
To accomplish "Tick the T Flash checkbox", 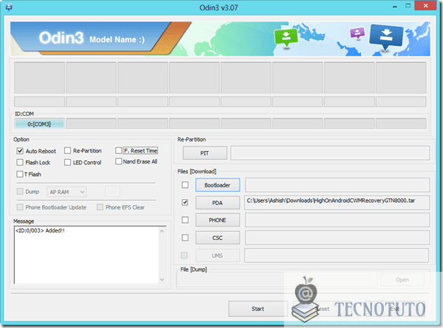I will pos(20,174).
